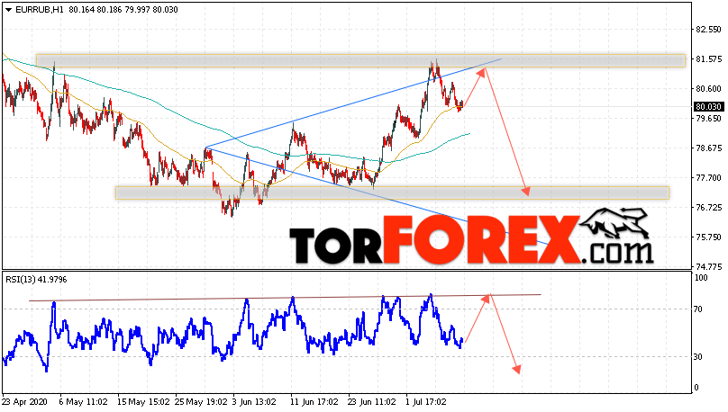728x412 pixels.
Task: Click the RSI 30 level label
Action: tap(697, 357)
